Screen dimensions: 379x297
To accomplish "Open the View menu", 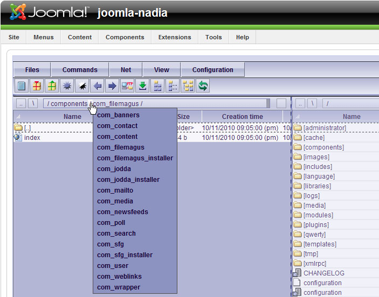I will point(161,70).
